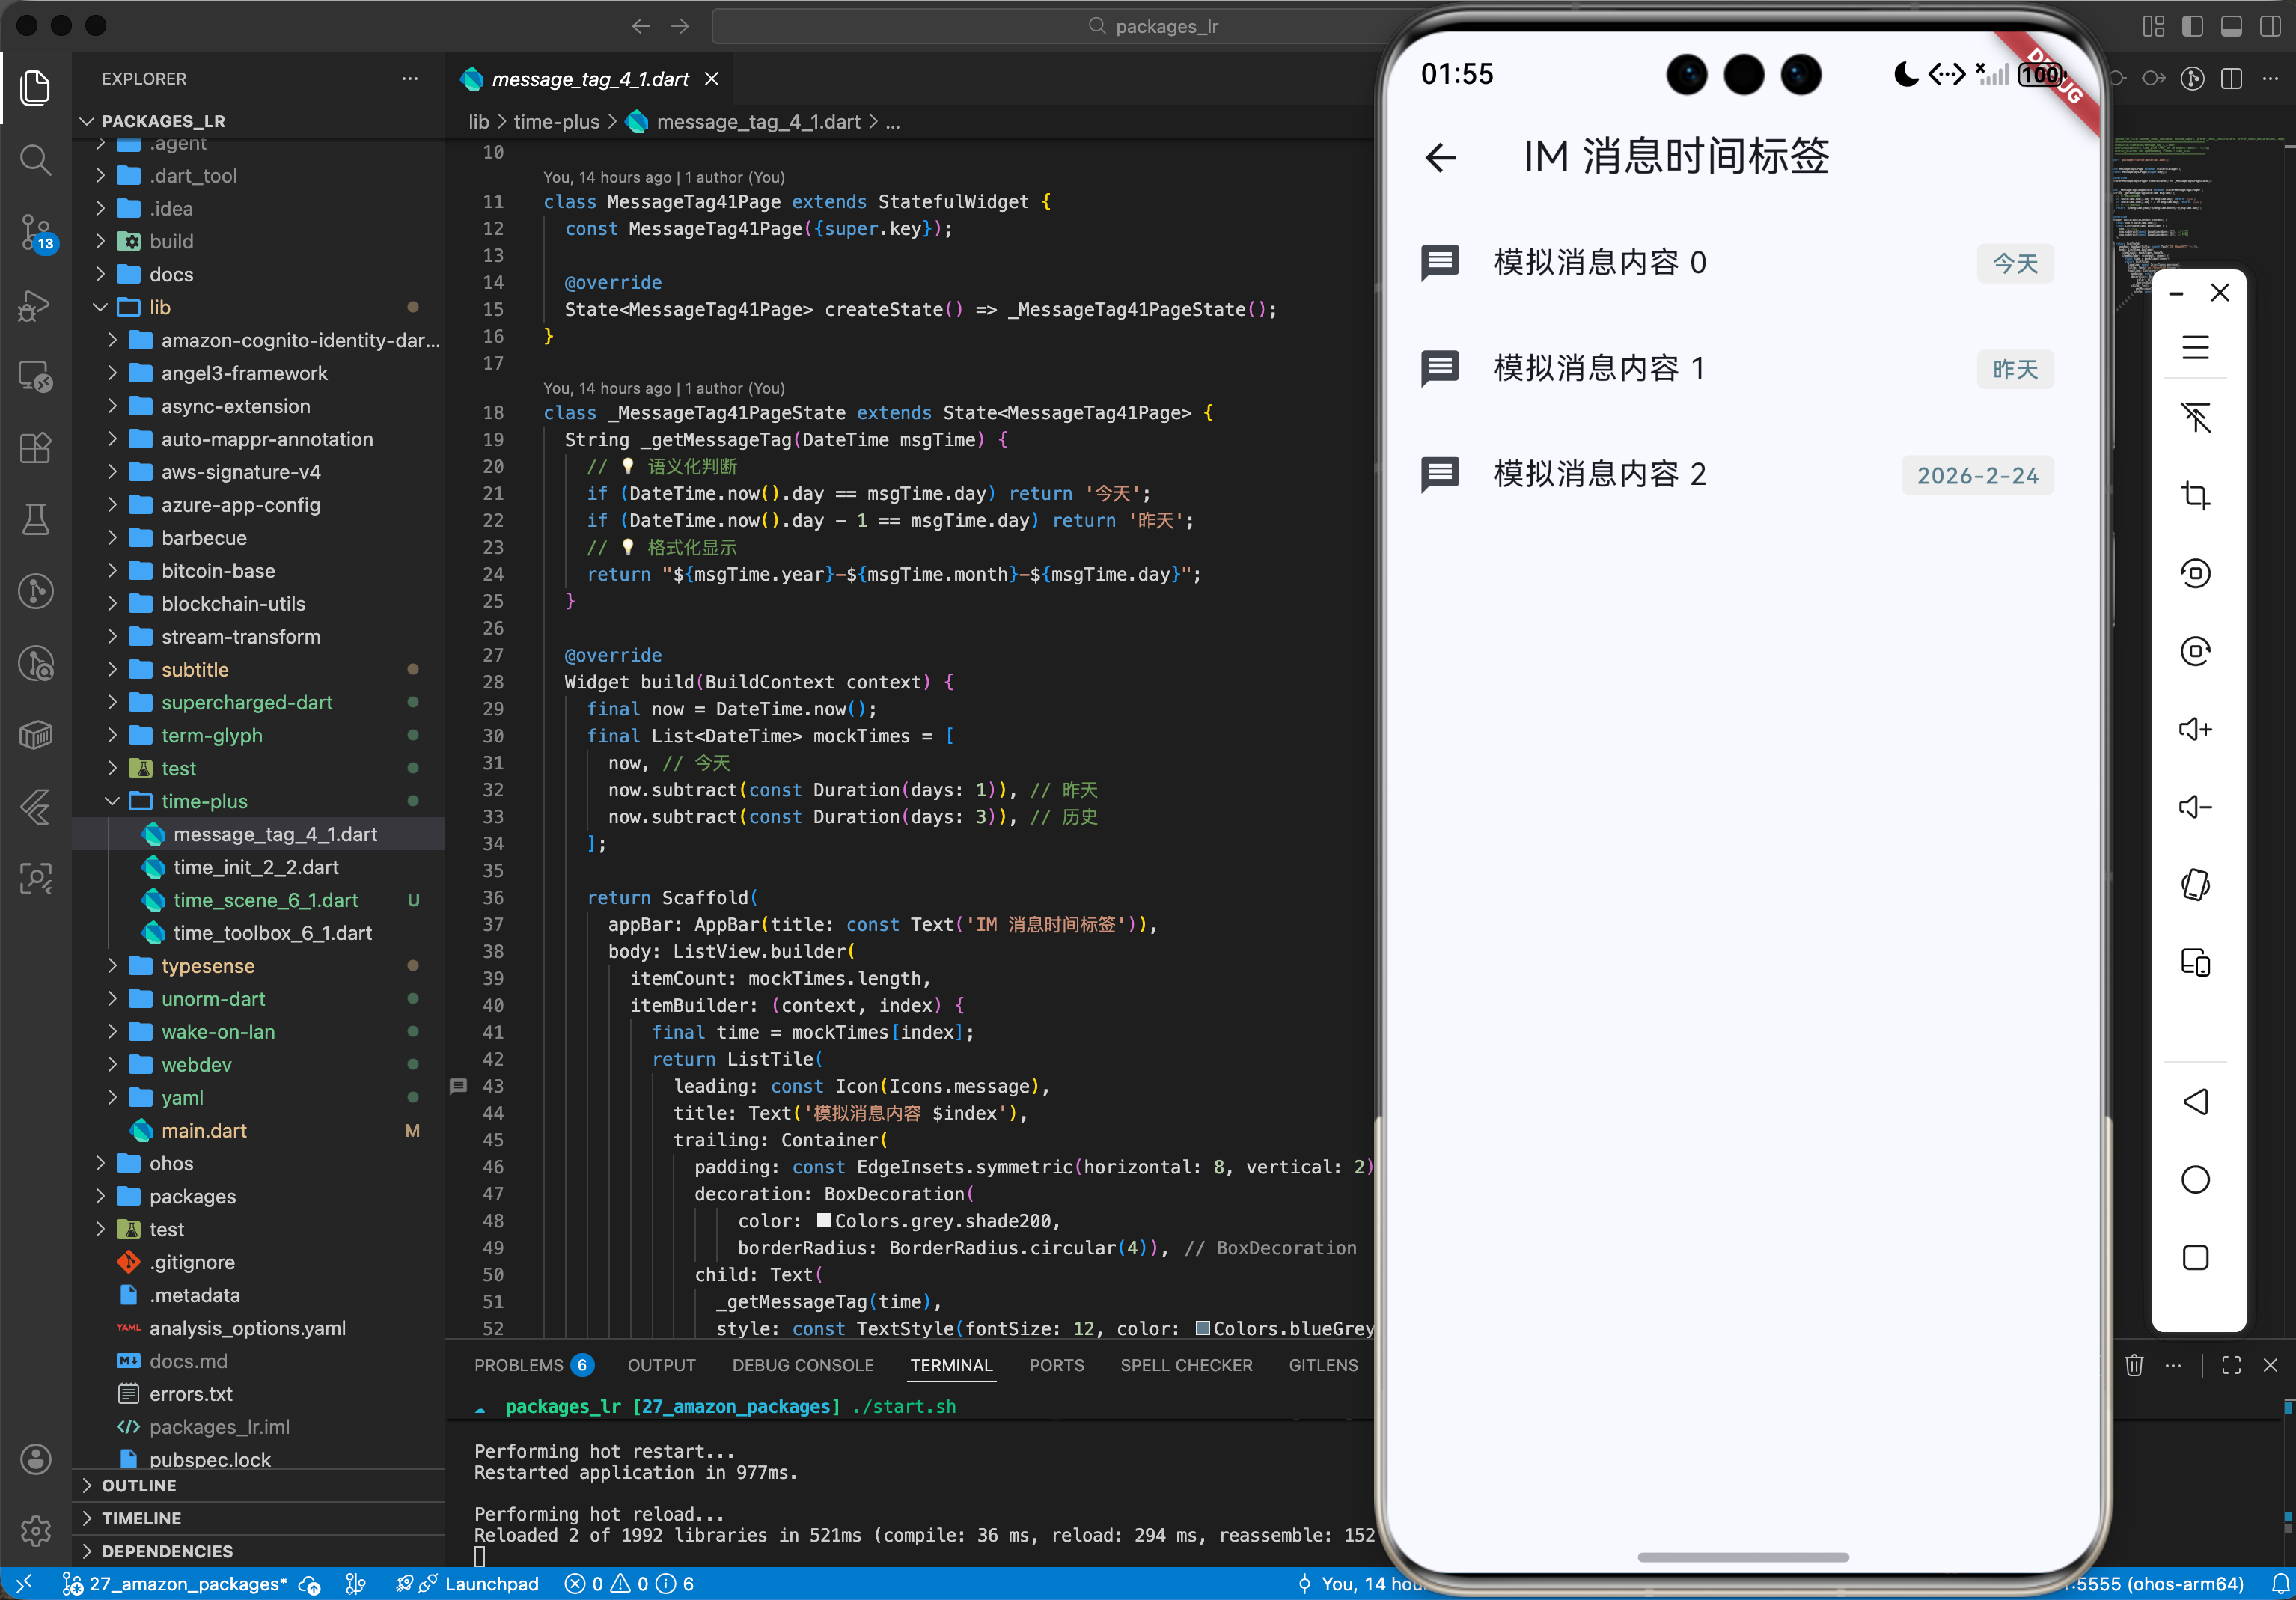Open time_scene_6_1.dart file

tap(265, 900)
